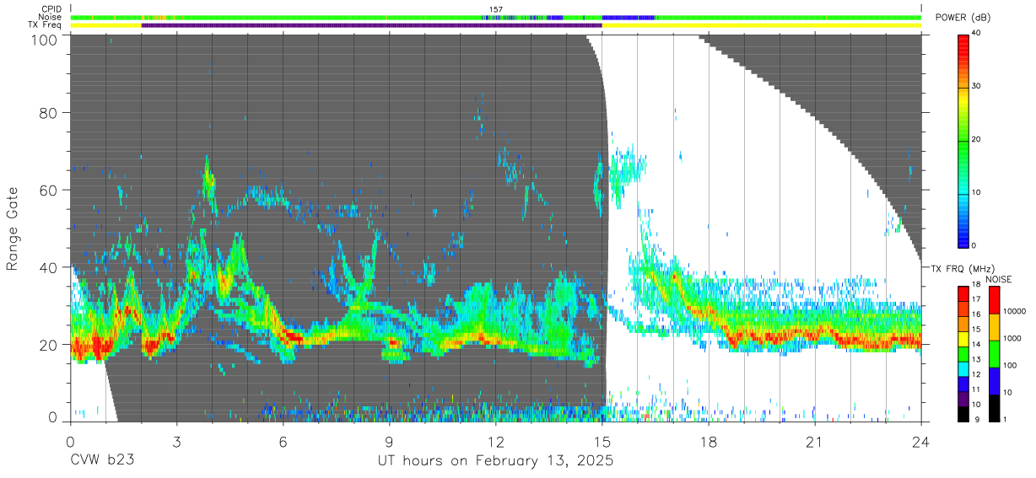
Task: Click the purple segment of TX Freq bar
Action: [x=371, y=25]
